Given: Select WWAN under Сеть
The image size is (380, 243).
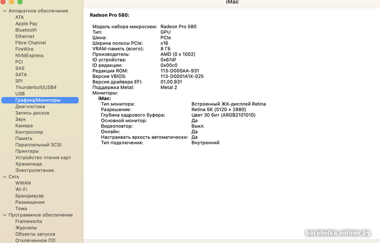Looking at the screenshot, I should point(23,183).
